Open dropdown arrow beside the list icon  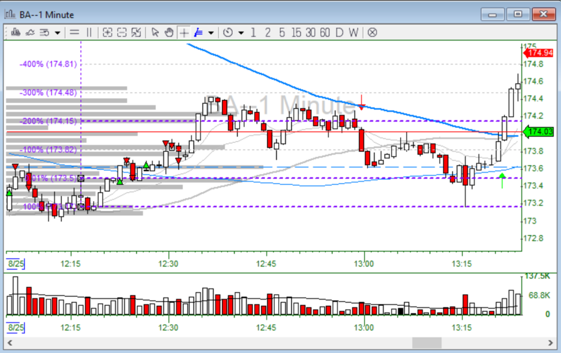click(57, 33)
